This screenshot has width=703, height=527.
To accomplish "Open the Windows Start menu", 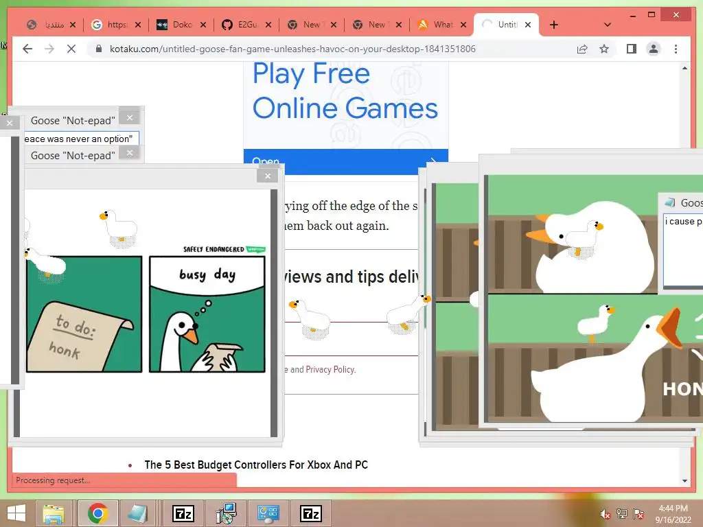I will click(16, 513).
